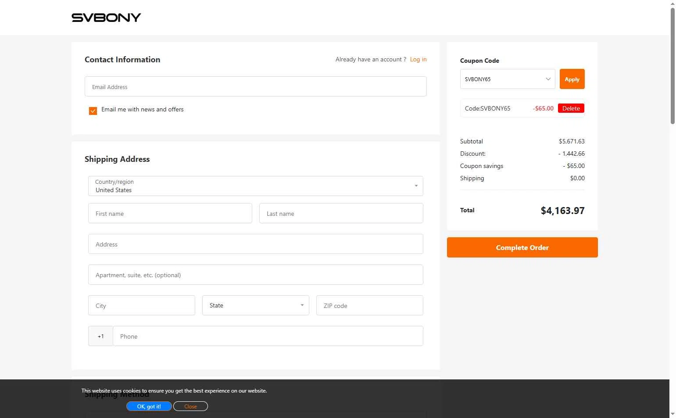
Task: Apply the coupon code
Action: click(572, 79)
